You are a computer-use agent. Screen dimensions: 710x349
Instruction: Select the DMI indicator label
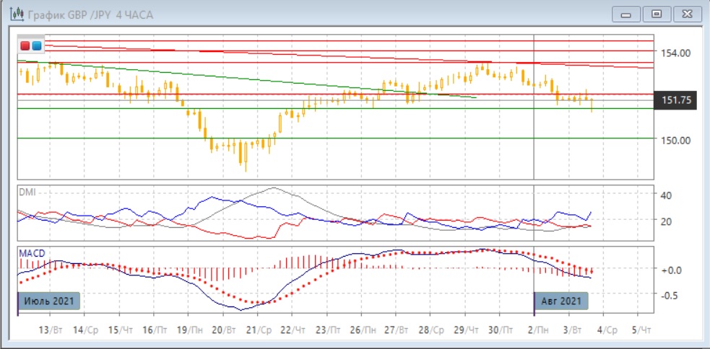(x=27, y=192)
